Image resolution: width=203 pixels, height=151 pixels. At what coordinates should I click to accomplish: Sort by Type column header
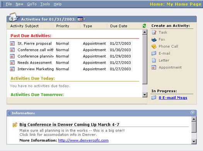tap(88, 26)
